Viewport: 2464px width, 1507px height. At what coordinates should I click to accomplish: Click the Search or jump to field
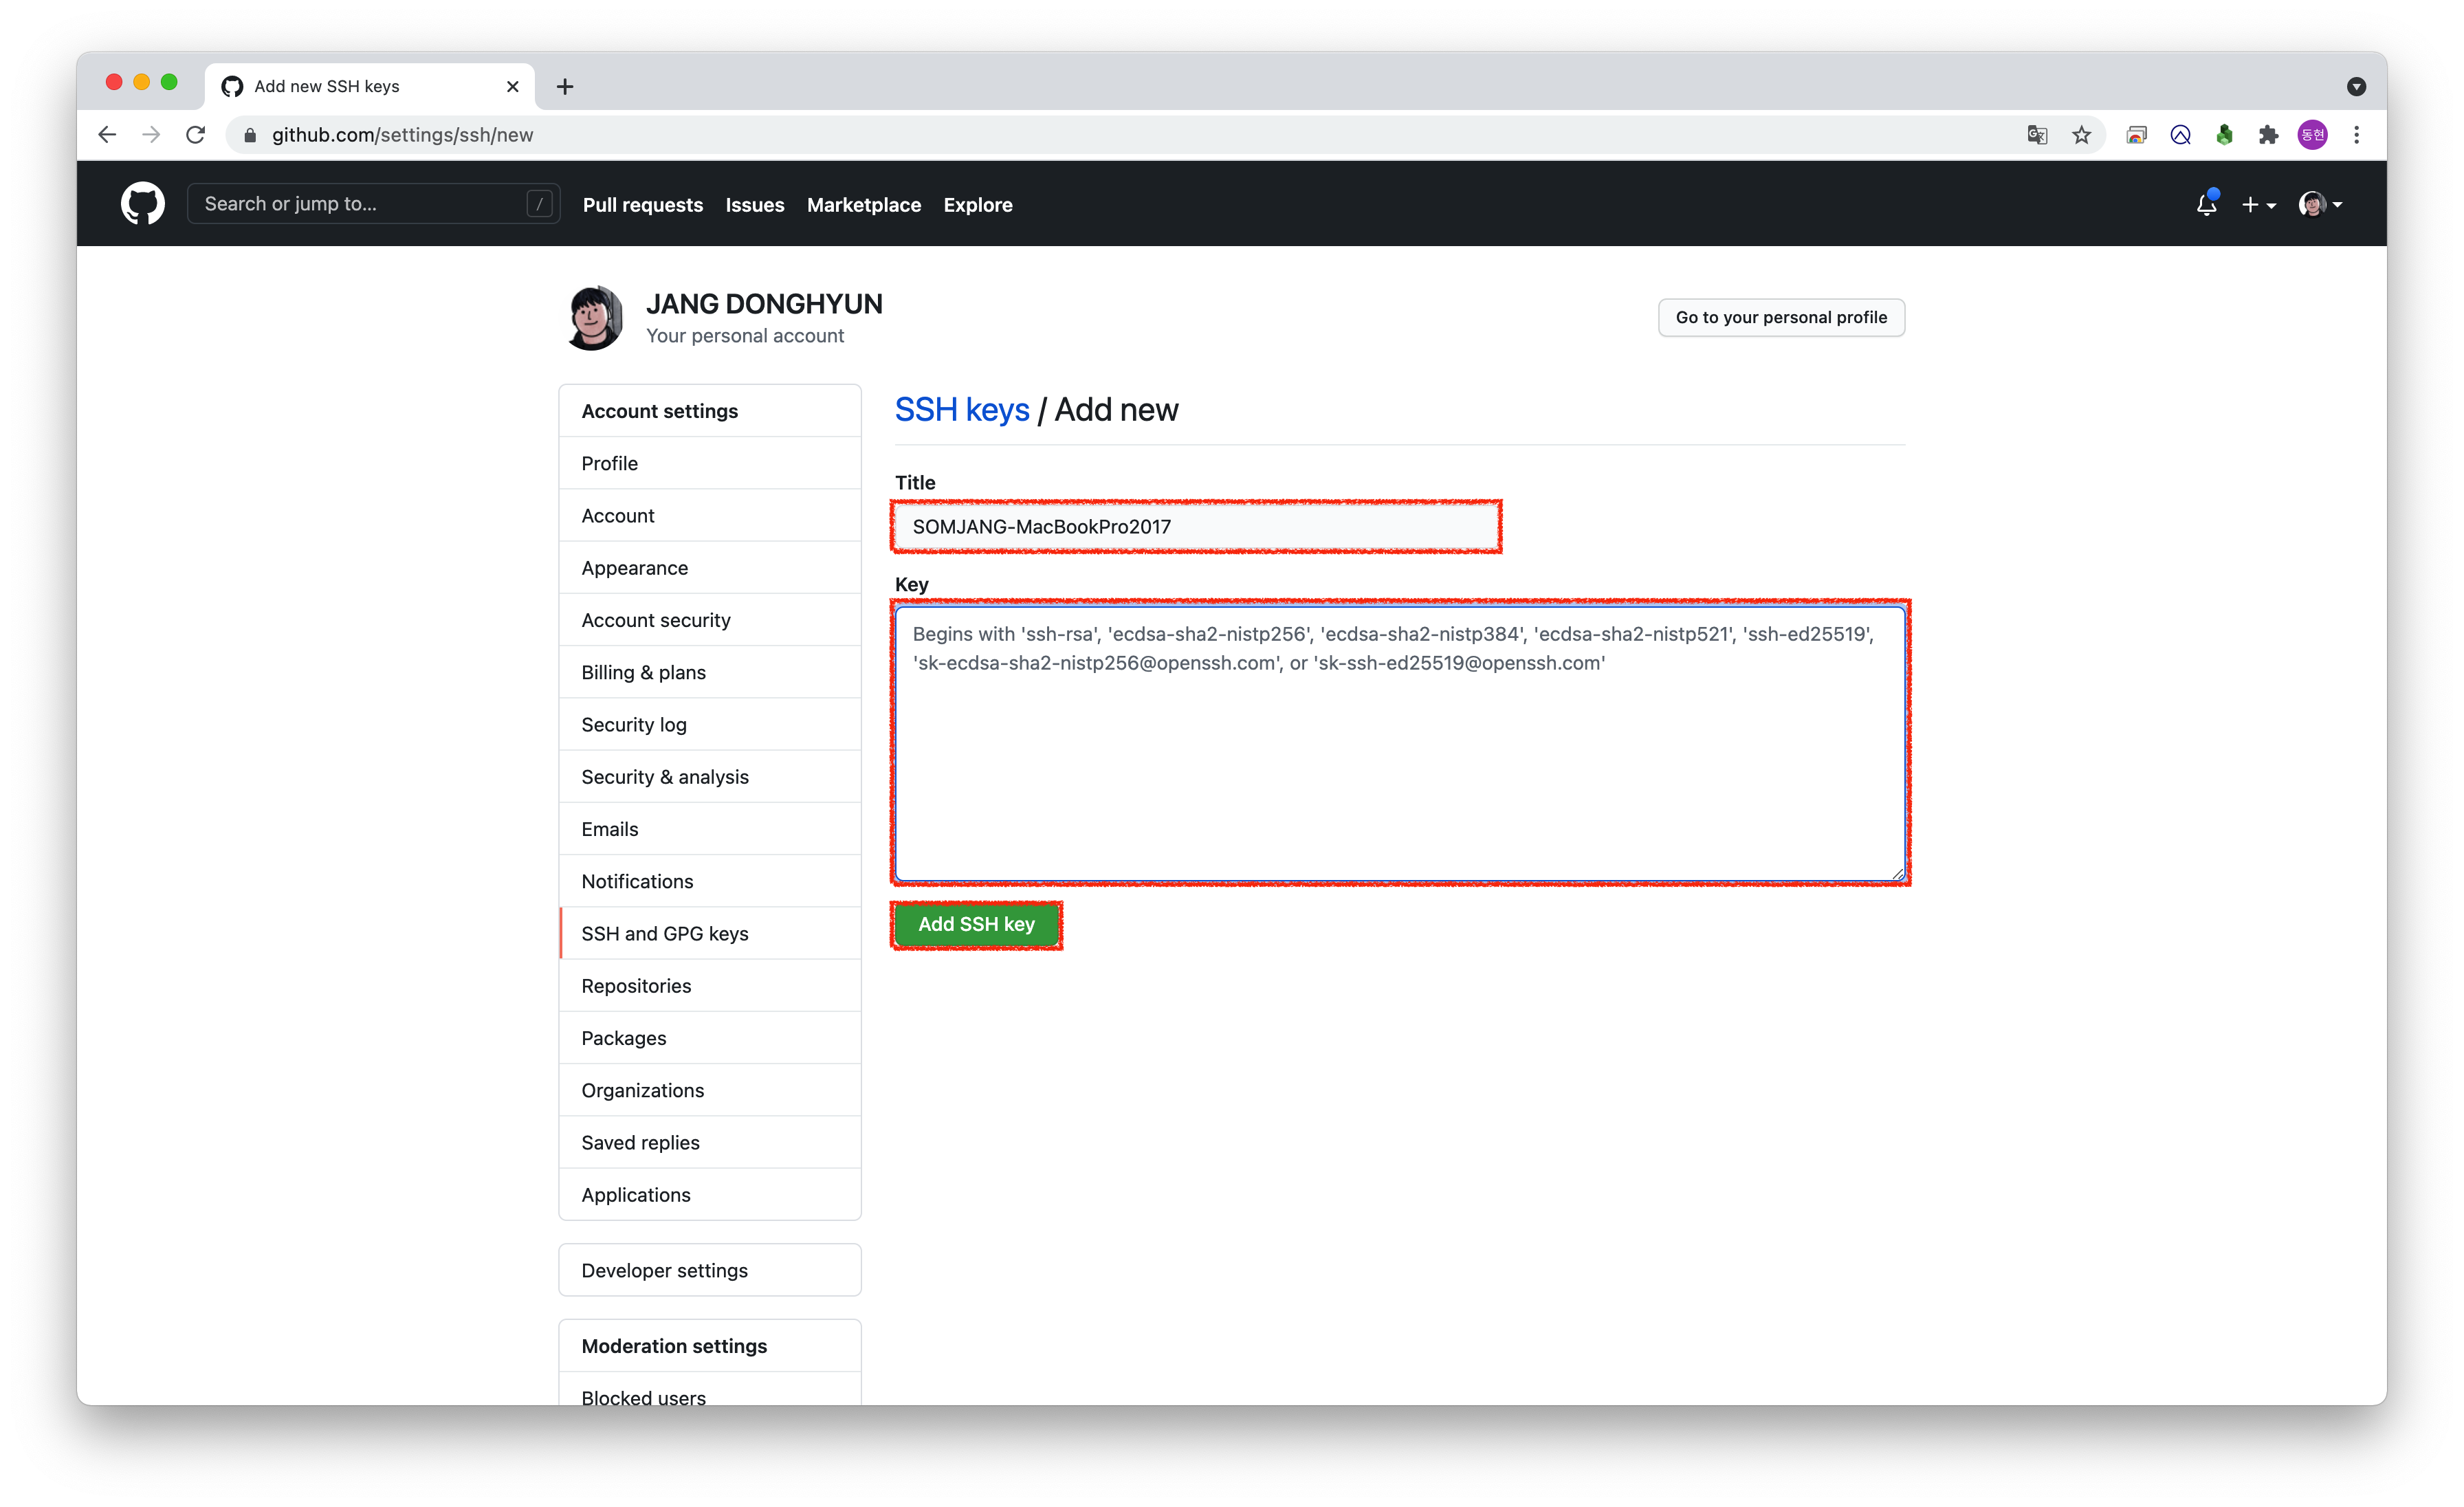(373, 204)
